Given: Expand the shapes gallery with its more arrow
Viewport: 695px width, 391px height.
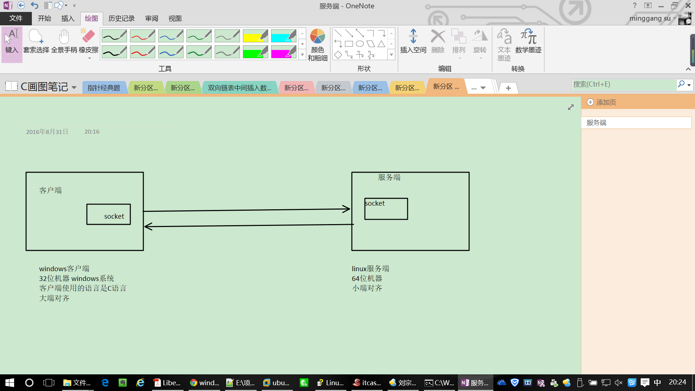Looking at the screenshot, I should [391, 55].
